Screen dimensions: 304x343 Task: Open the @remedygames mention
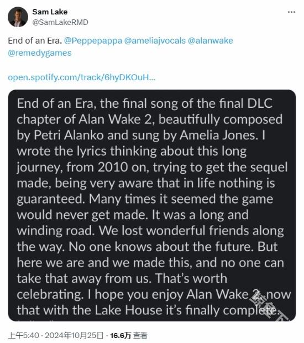(40, 53)
